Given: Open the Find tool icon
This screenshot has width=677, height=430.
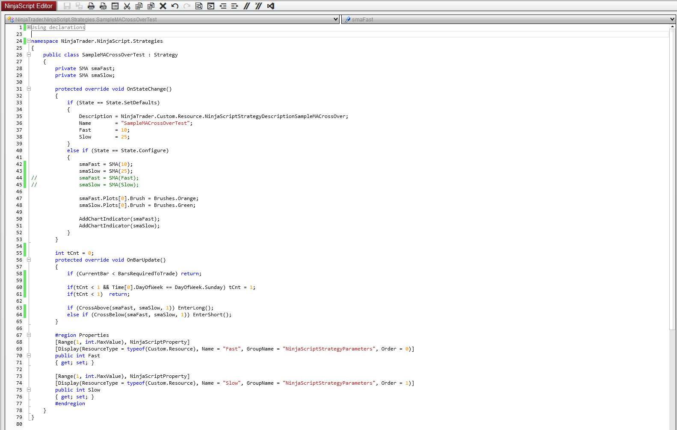Looking at the screenshot, I should point(199,6).
